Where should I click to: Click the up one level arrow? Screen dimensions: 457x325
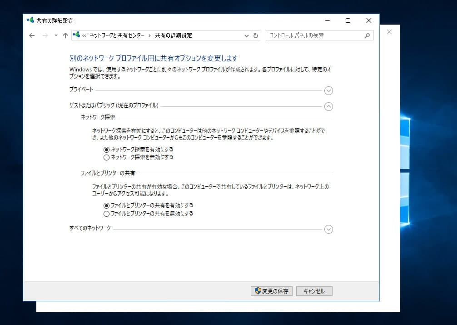[65, 35]
